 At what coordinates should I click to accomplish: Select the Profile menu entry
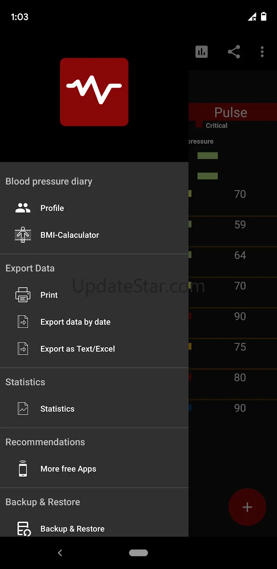coord(52,208)
